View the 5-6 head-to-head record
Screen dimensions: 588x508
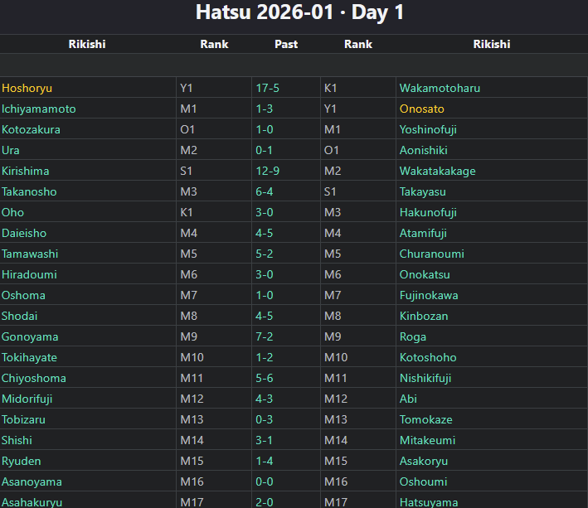coord(264,379)
